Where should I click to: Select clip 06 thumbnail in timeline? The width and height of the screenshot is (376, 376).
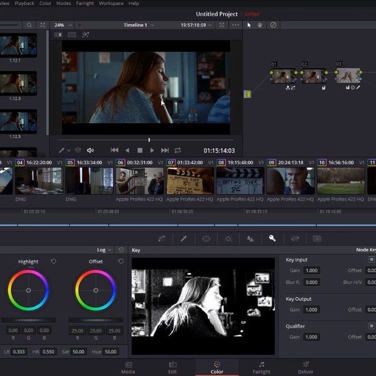[x=139, y=181]
